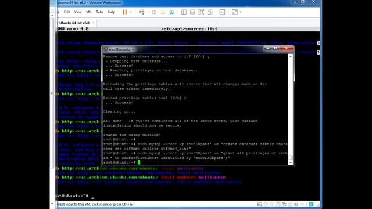The image size is (372, 209).
Task: Click the 'grant all privileges' command line
Action: tap(195, 156)
